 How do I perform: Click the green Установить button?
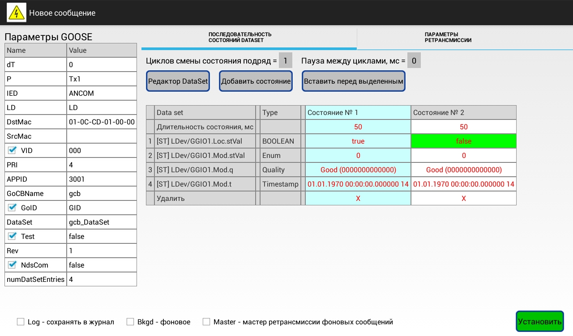click(x=539, y=322)
